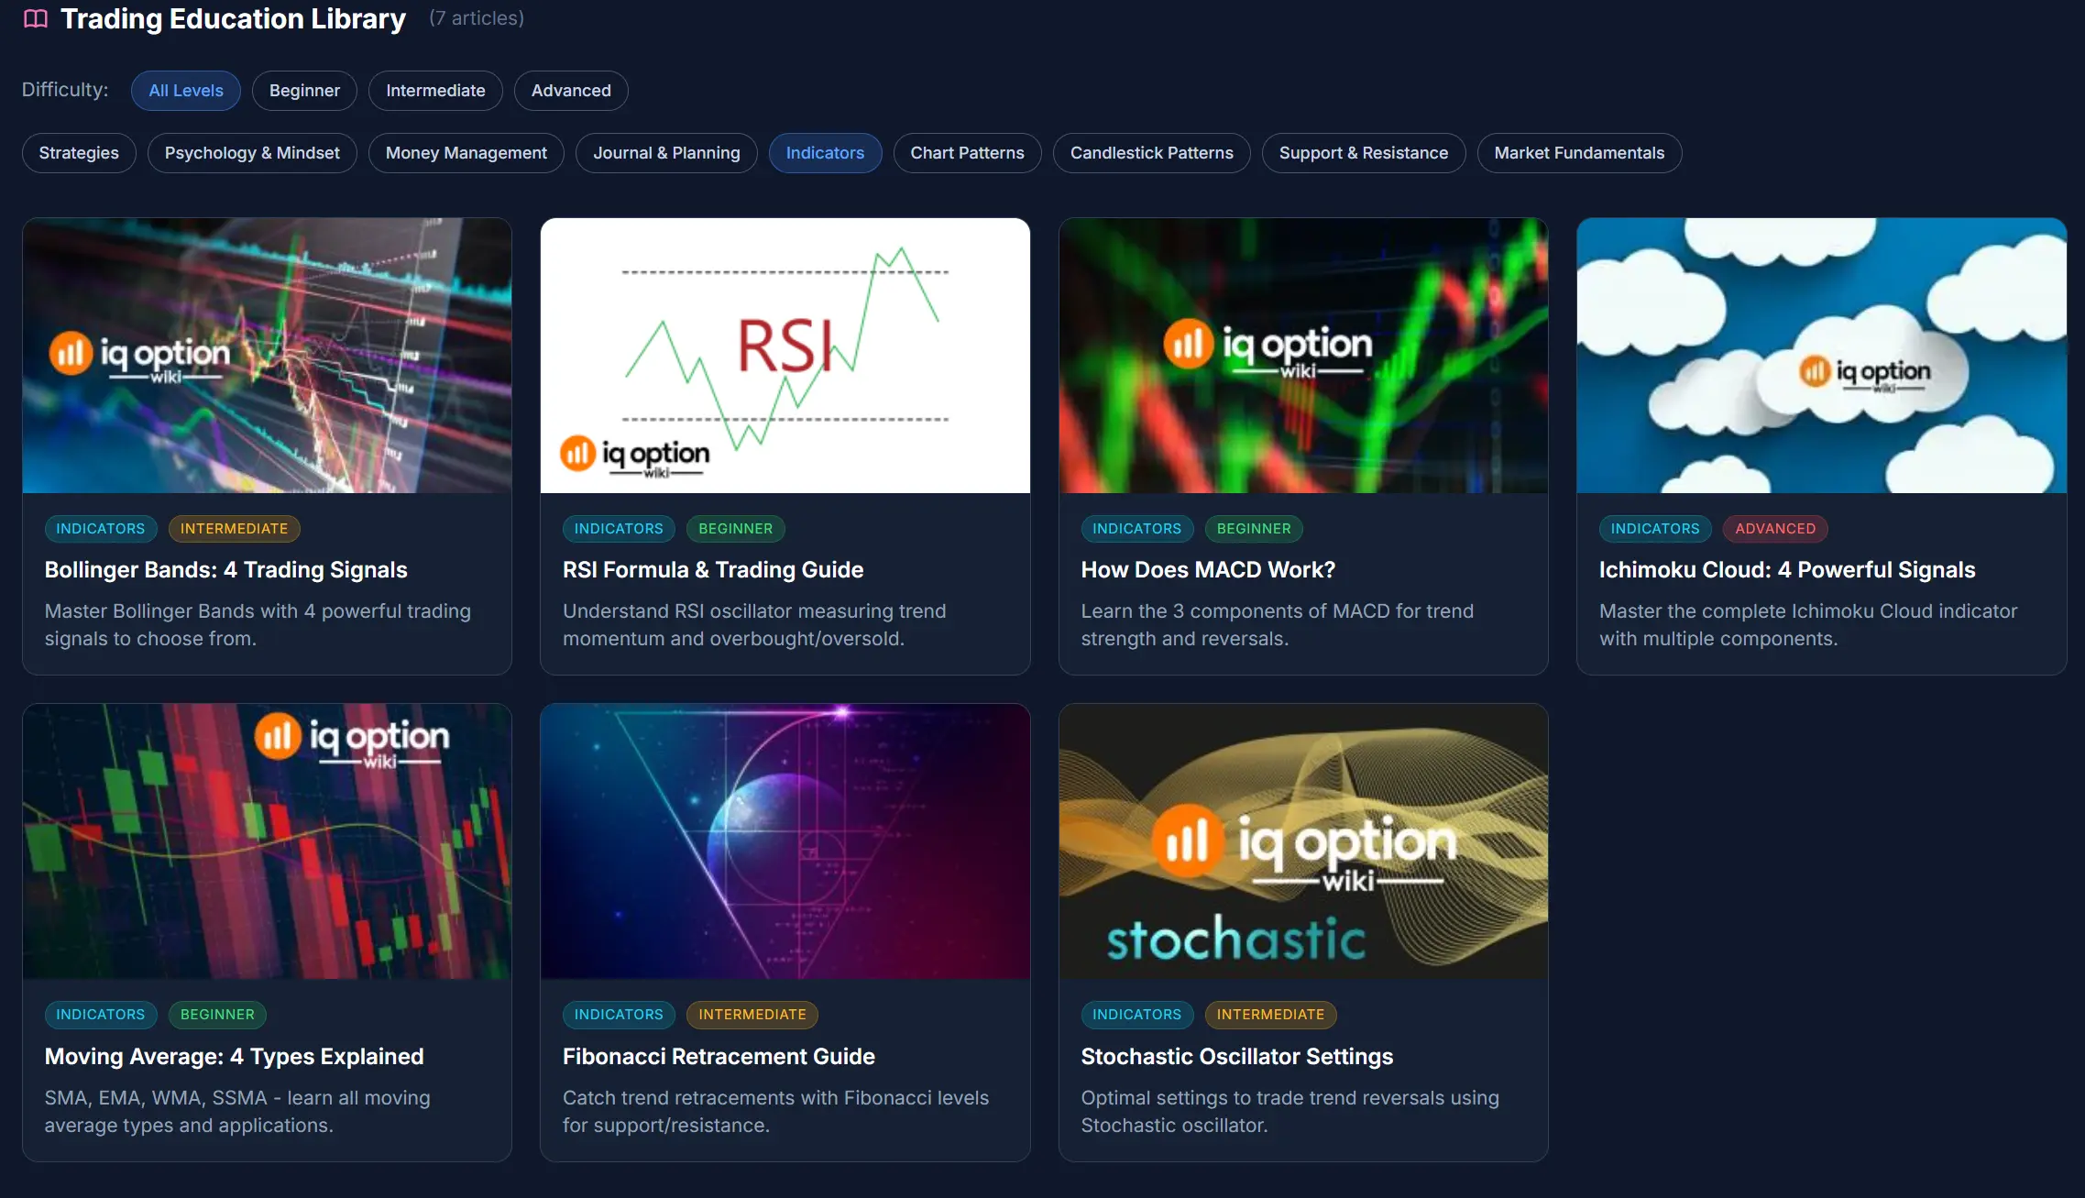Open the Money Management category

point(466,153)
